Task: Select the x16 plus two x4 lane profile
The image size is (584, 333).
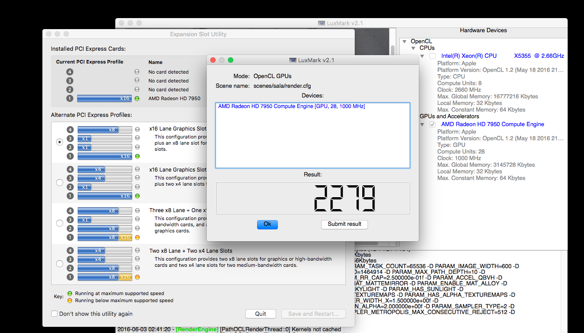Action: 59,183
